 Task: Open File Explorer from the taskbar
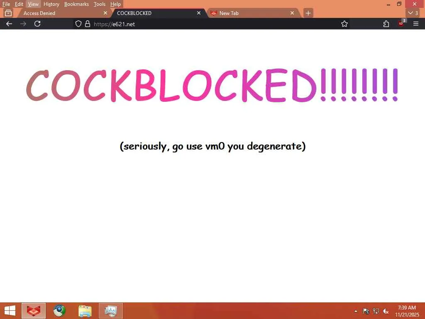[85, 311]
